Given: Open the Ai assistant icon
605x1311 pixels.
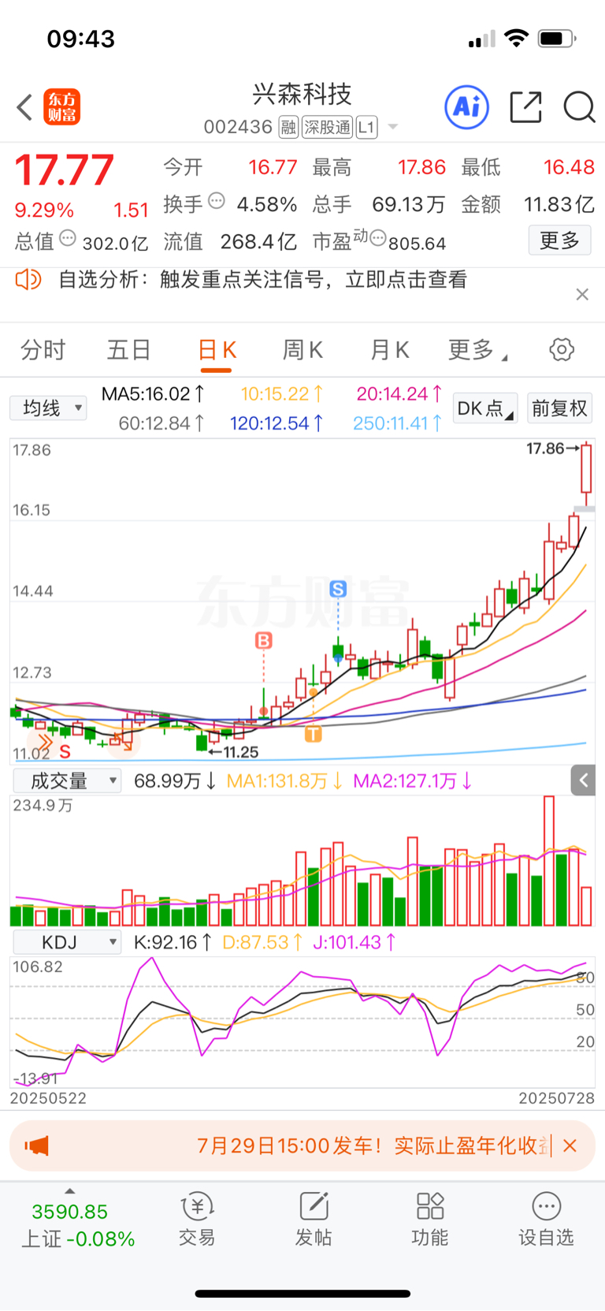Looking at the screenshot, I should [x=467, y=106].
